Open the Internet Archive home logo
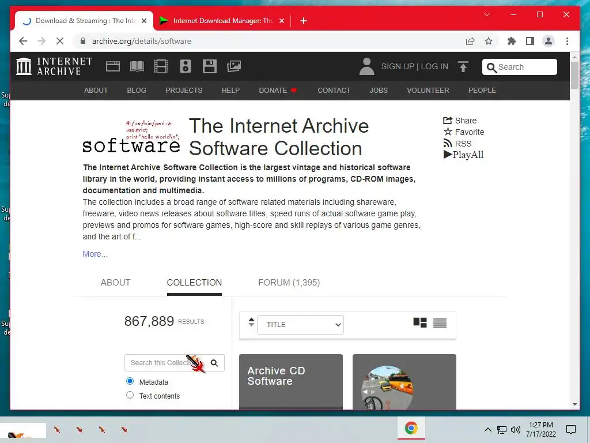Viewport: 590px width, 443px height. 54,66
